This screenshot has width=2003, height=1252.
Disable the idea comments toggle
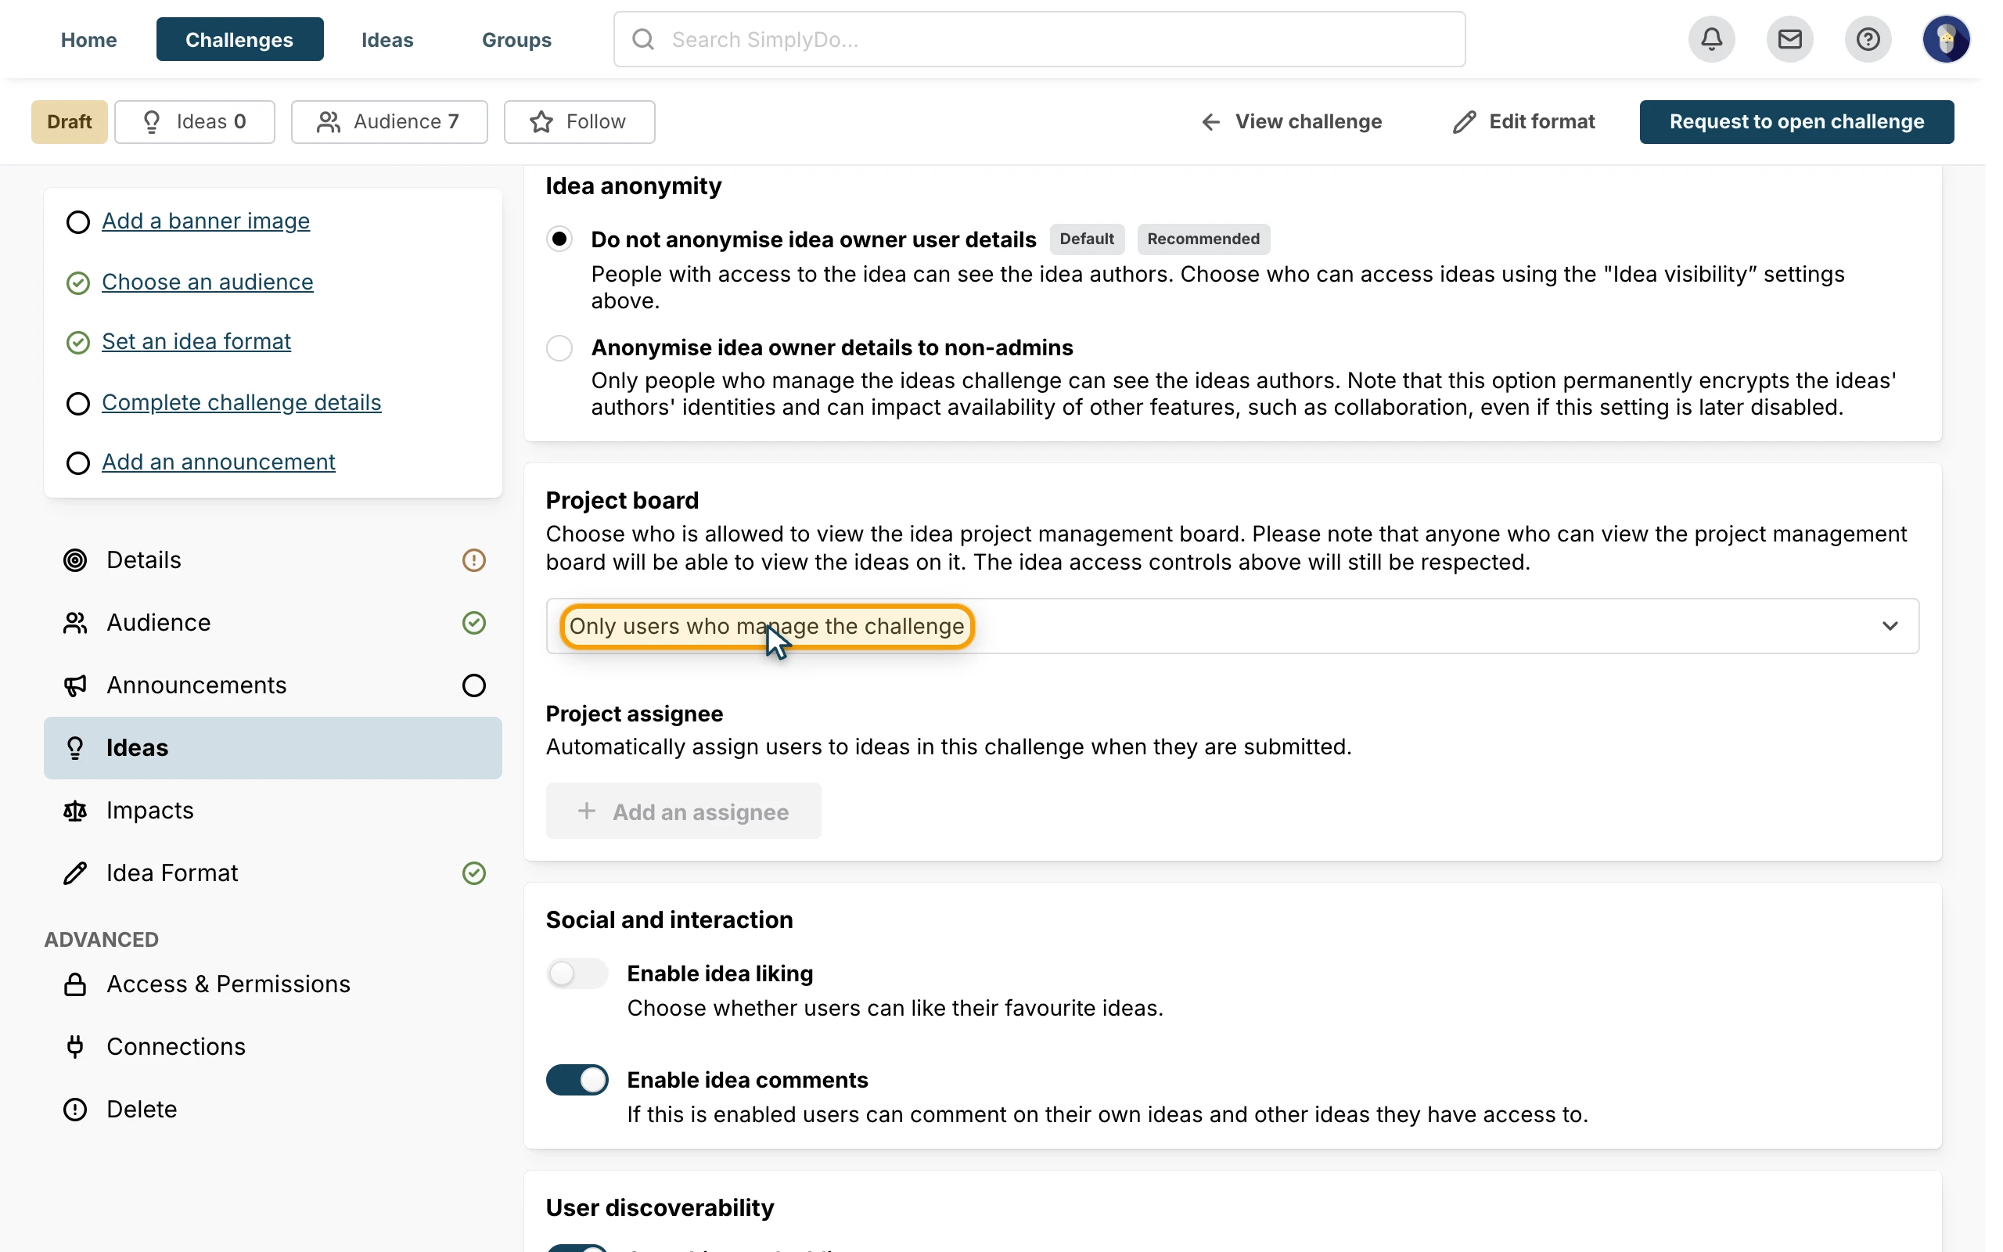(x=577, y=1080)
